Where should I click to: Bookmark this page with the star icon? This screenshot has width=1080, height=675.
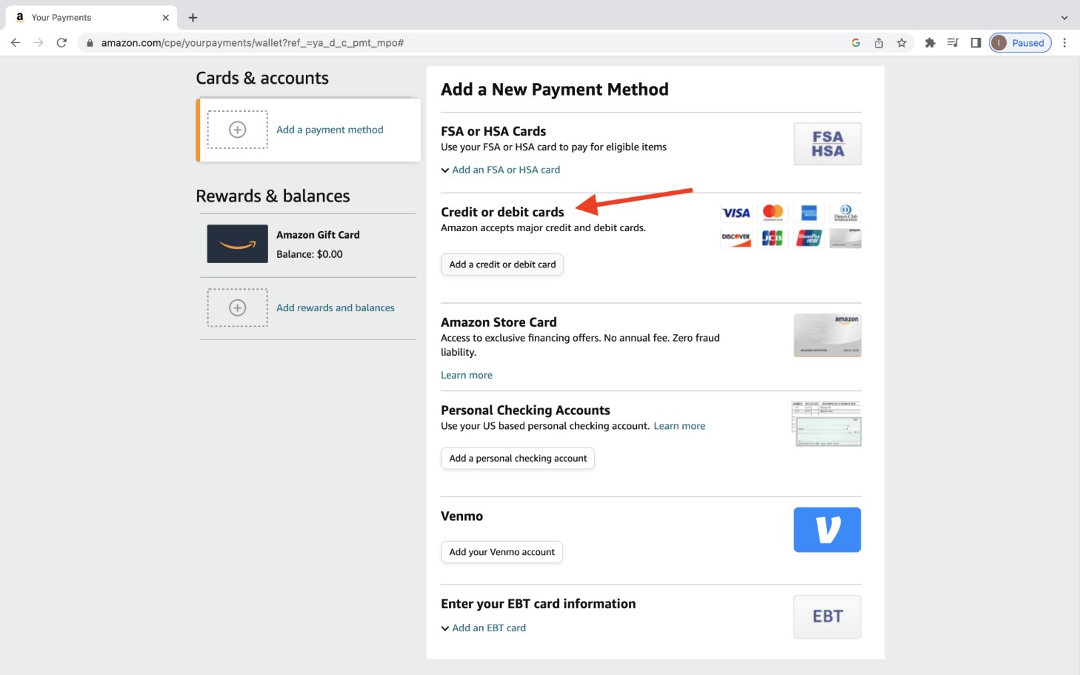pos(901,43)
